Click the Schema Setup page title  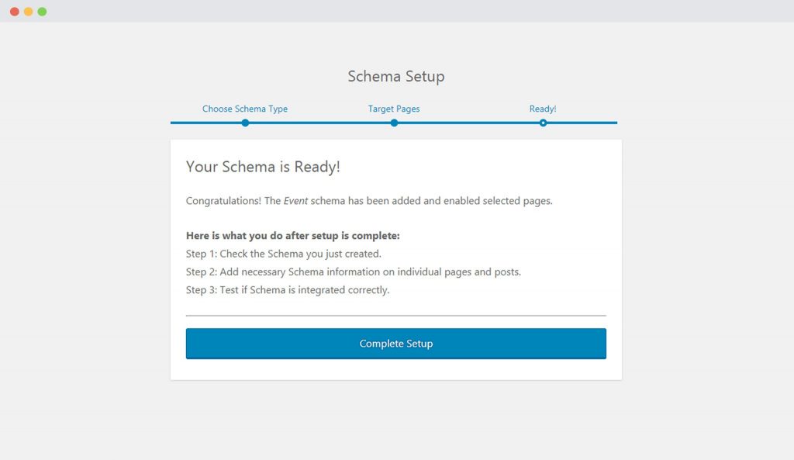(395, 76)
